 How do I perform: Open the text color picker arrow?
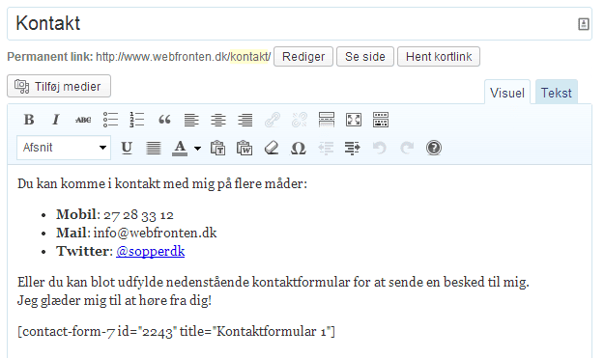click(197, 148)
